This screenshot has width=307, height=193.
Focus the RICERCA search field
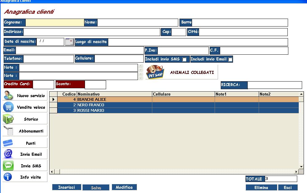[x=275, y=85]
